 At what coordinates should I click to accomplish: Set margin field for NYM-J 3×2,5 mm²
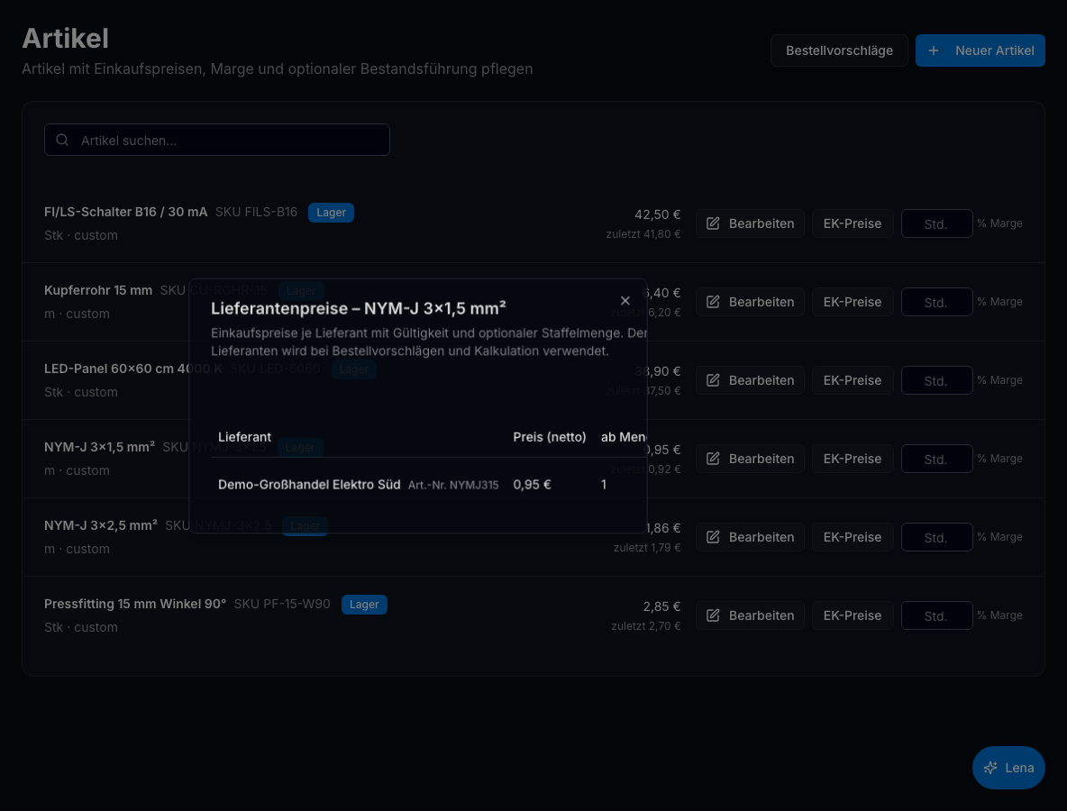pos(936,536)
